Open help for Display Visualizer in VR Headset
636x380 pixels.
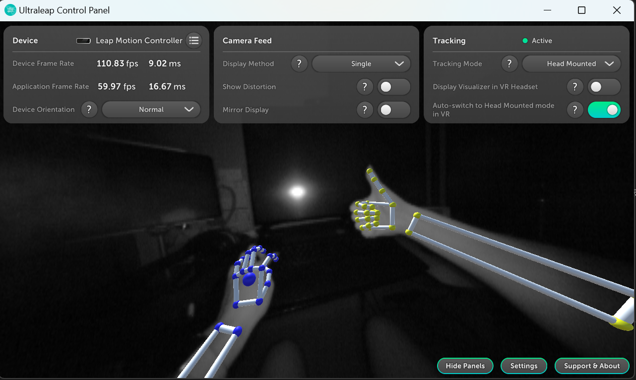(575, 87)
